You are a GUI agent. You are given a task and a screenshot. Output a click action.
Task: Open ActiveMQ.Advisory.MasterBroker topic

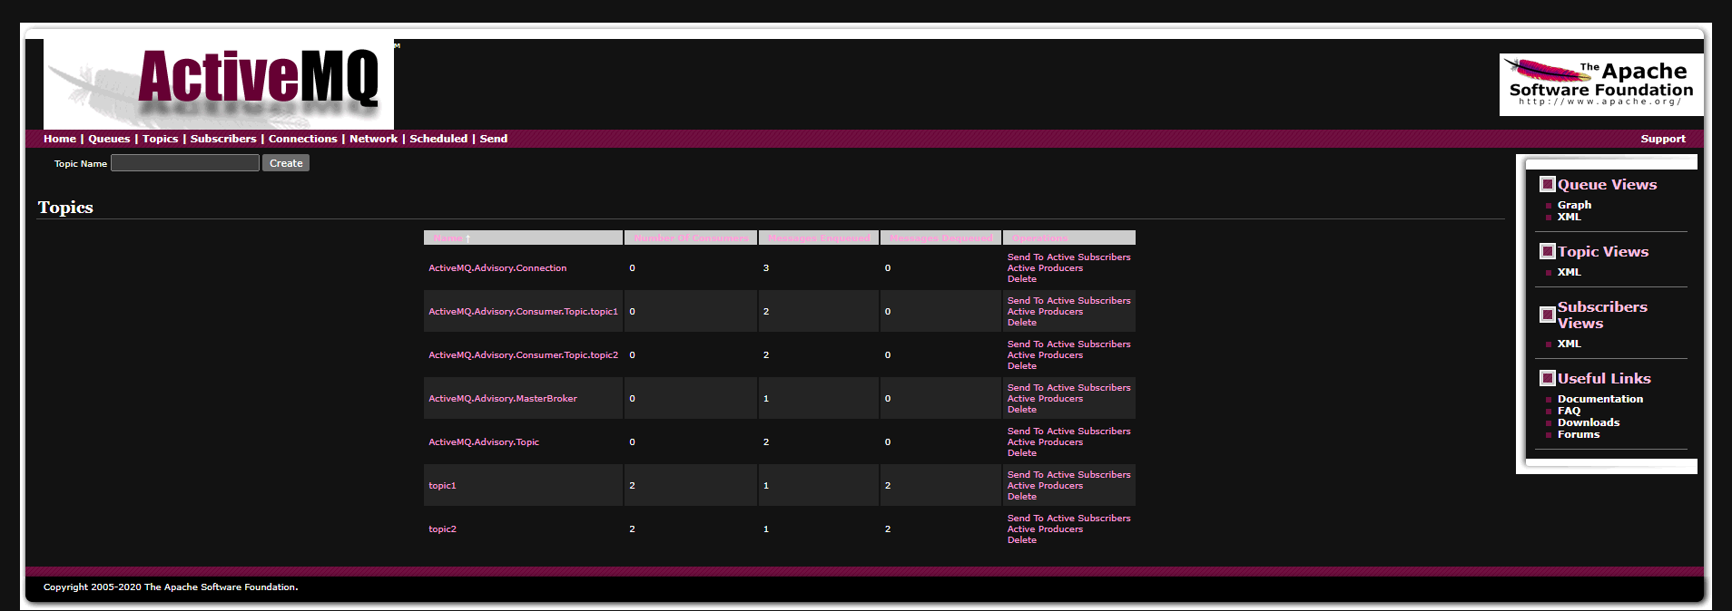tap(503, 399)
